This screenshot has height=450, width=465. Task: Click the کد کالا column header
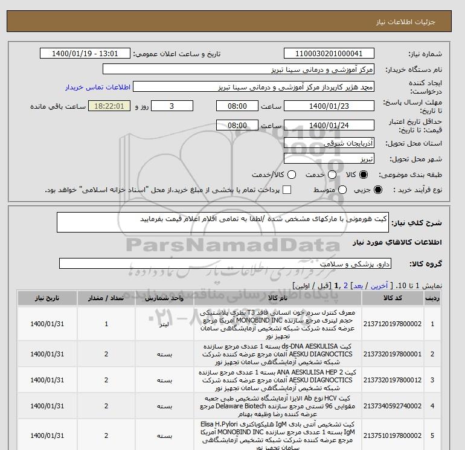click(x=393, y=298)
